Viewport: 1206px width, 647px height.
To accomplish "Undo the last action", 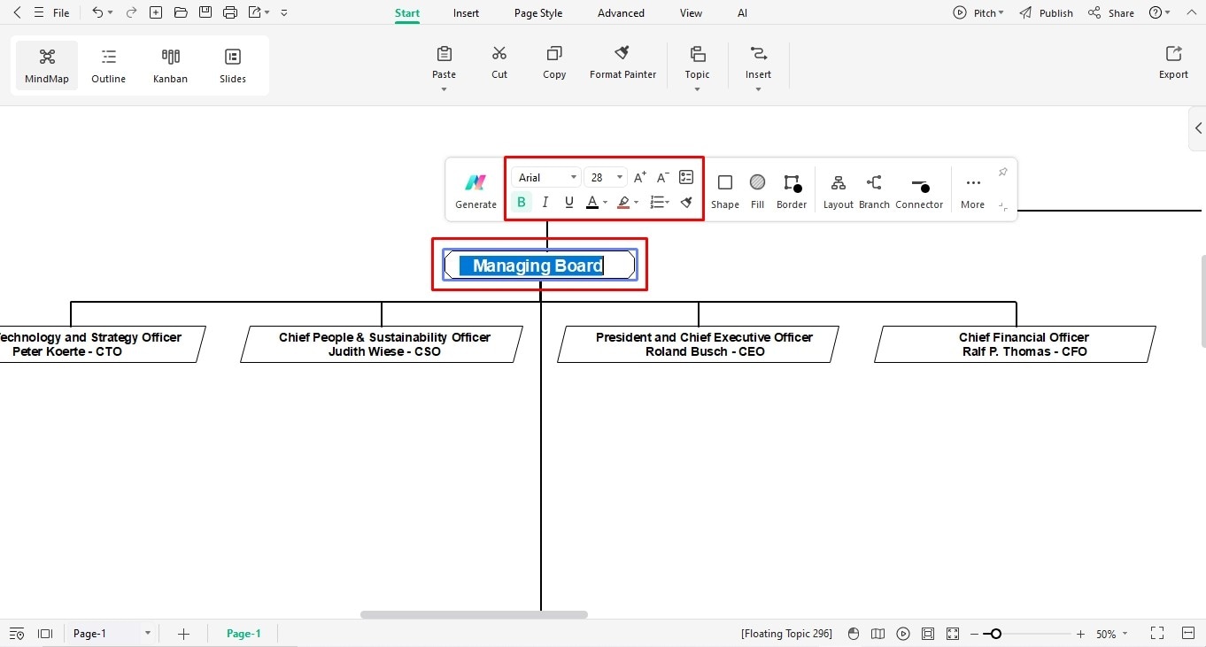I will click(97, 12).
